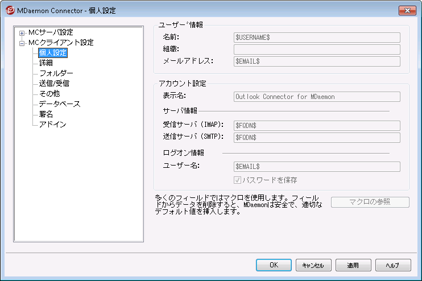This screenshot has width=422, height=281.
Task: Click the ログオン情報 section label
Action: click(184, 153)
